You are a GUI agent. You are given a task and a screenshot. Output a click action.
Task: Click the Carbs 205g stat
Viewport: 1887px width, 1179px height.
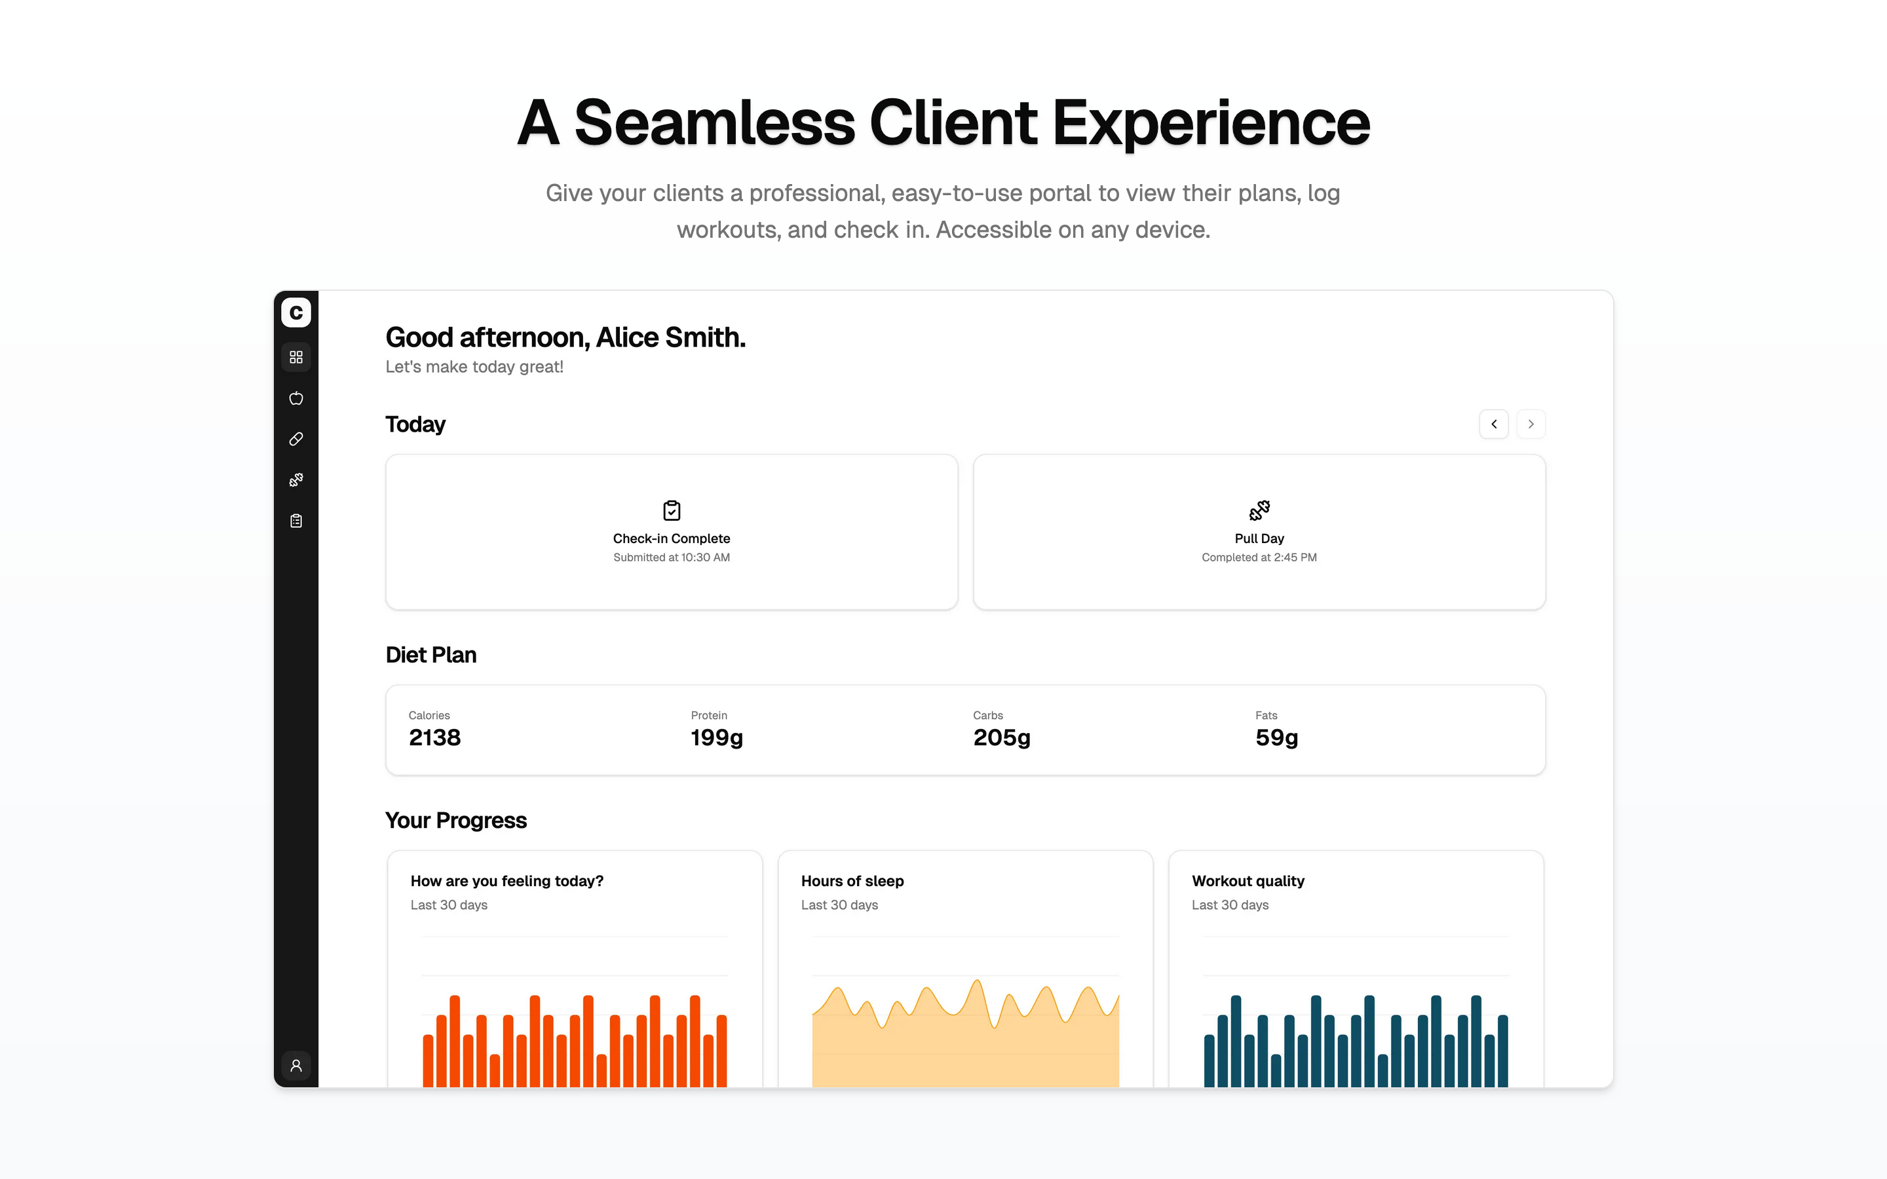click(1001, 737)
